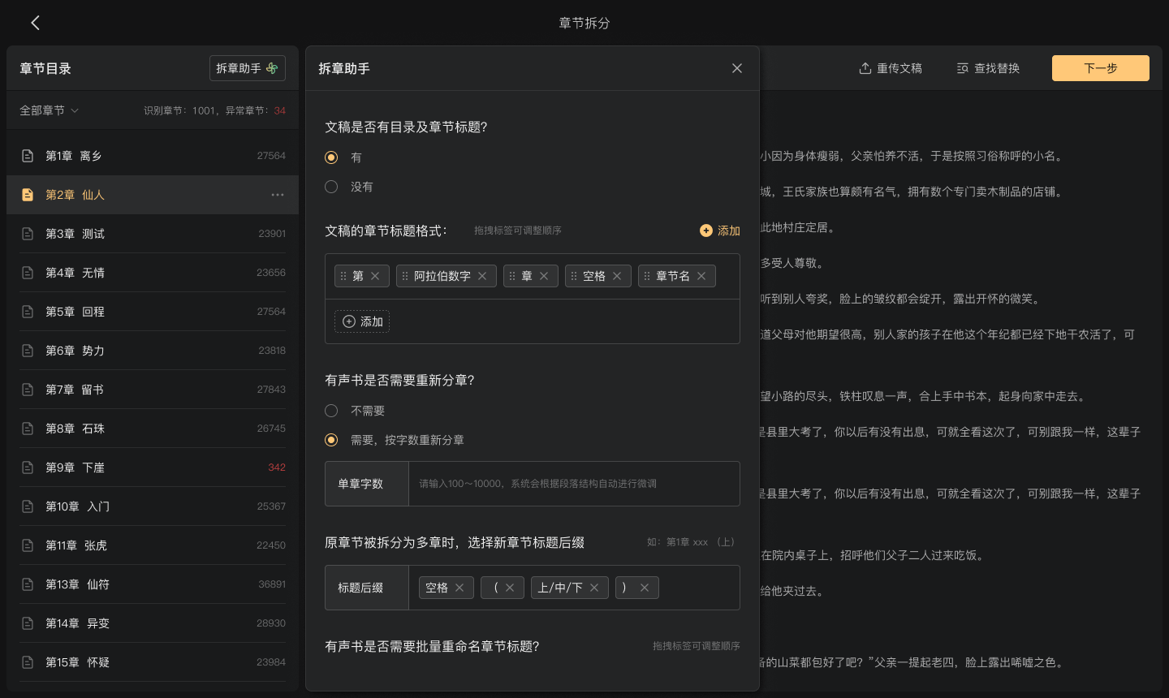Open 拆章助手 from chapter list header

248,68
